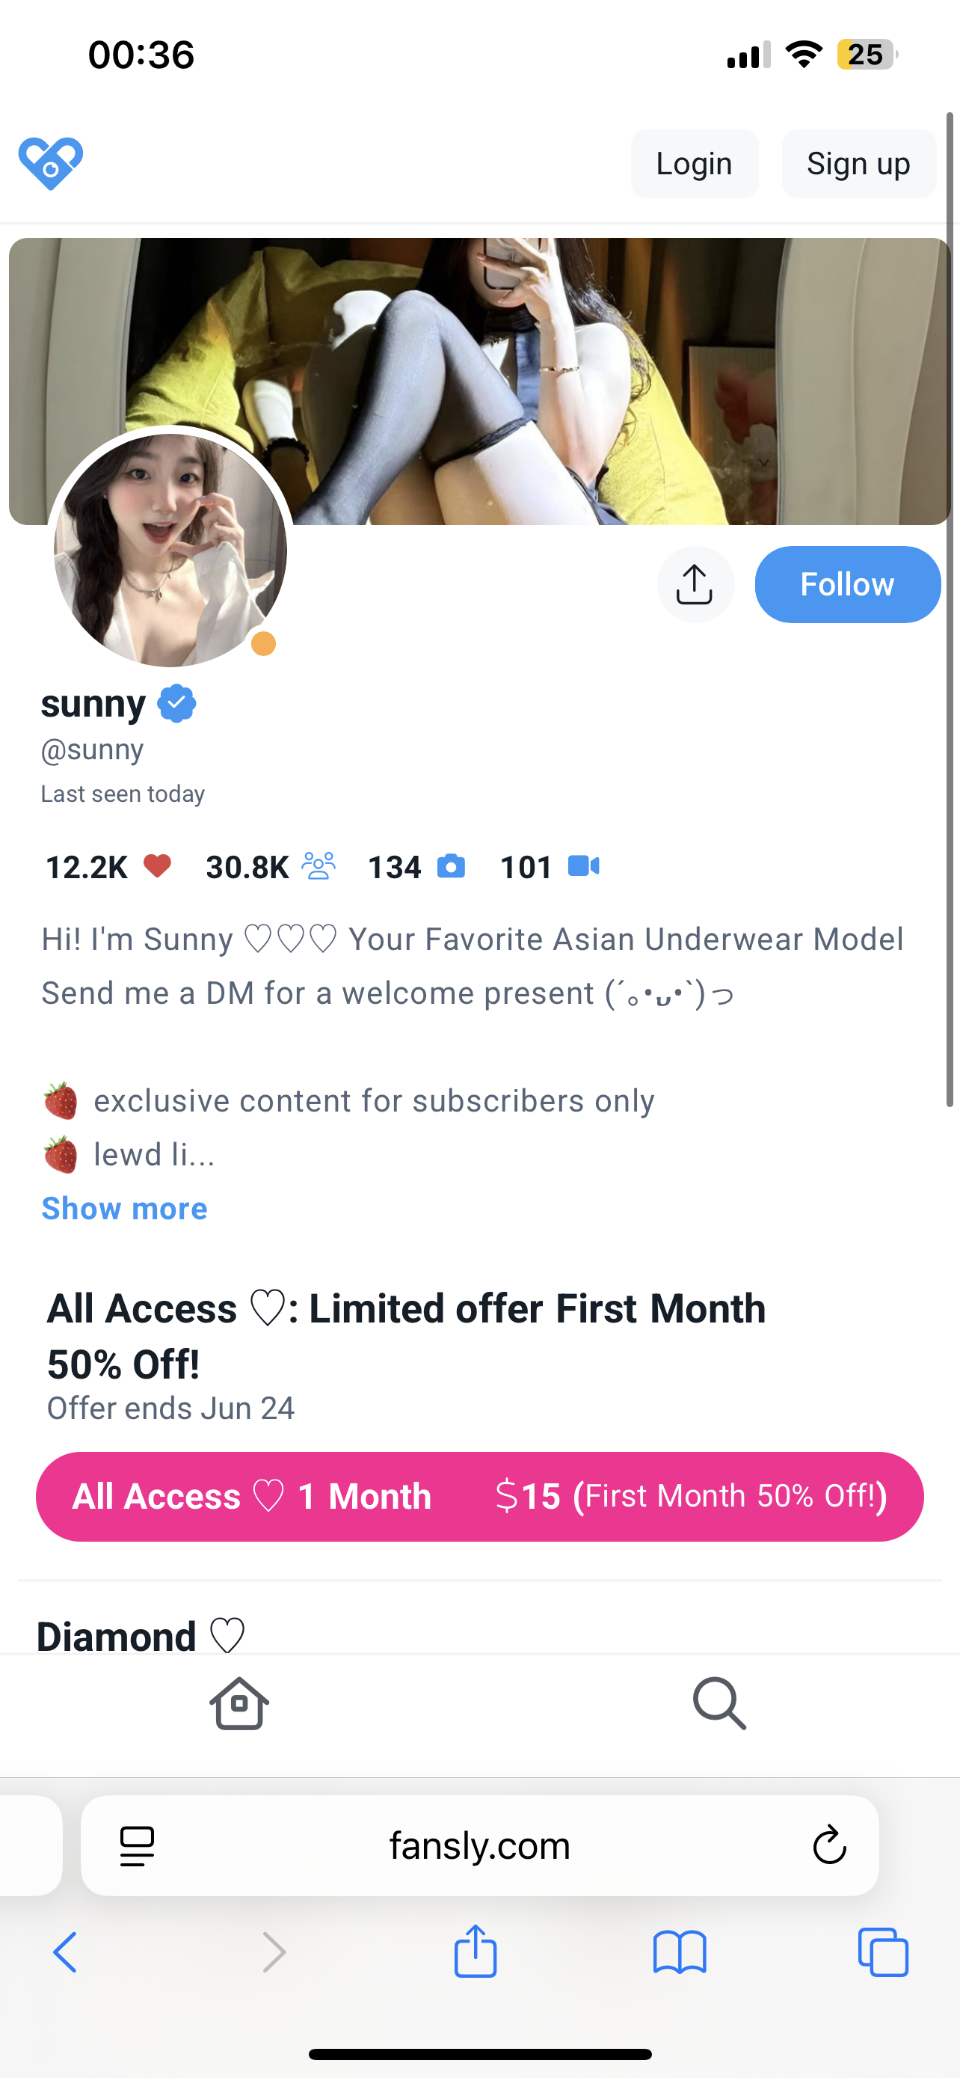Screen dimensions: 960x2078
Task: Open Safari tabs overview icon
Action: tap(884, 1952)
